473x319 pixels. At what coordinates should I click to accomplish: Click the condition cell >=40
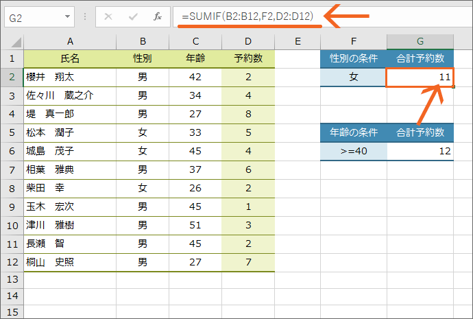[354, 151]
